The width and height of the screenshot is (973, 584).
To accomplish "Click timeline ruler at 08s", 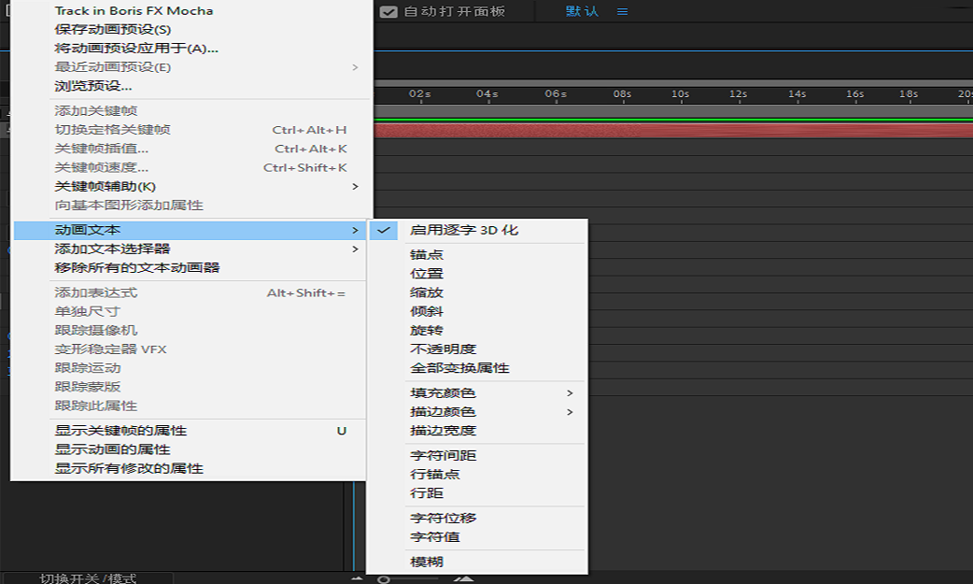I will point(623,94).
